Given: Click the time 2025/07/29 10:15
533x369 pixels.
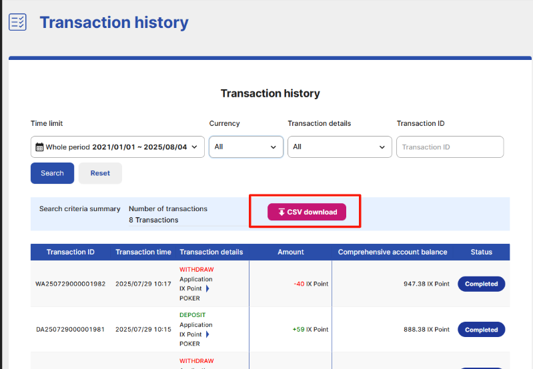Looking at the screenshot, I should point(143,329).
